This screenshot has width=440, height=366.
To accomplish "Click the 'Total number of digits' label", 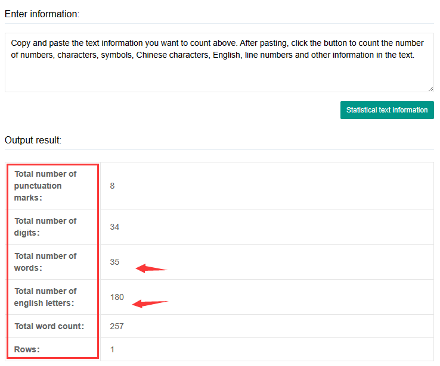I will (x=46, y=227).
